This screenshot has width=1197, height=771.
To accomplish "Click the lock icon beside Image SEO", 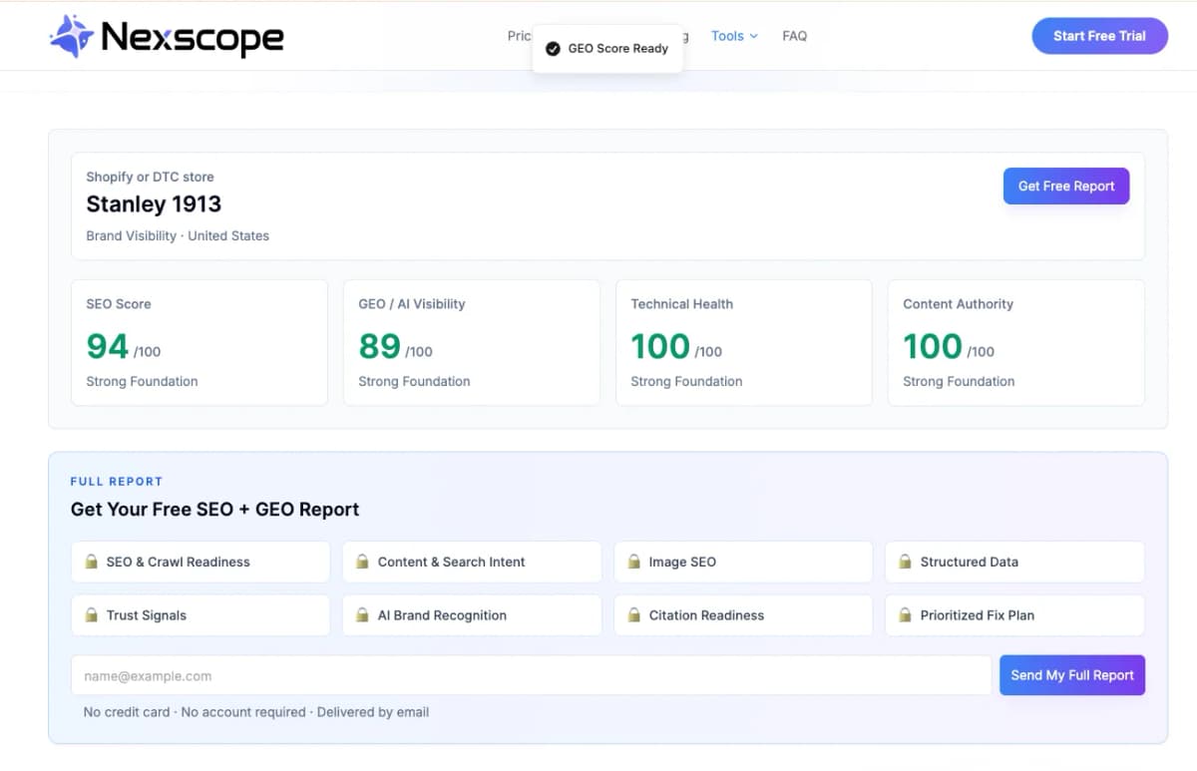I will point(633,562).
